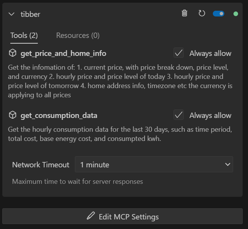Switch to the Resources (0) tab
Viewport: 248px width, 229px height.
pos(78,36)
